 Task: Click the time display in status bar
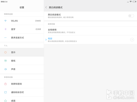tap(4, 2)
